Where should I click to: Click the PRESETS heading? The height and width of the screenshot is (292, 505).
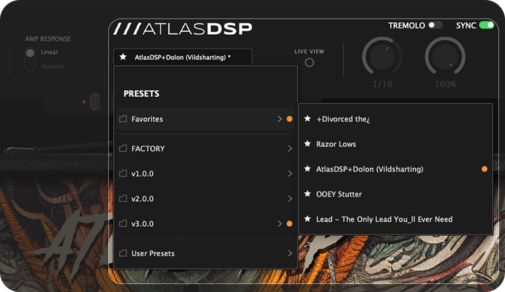141,94
